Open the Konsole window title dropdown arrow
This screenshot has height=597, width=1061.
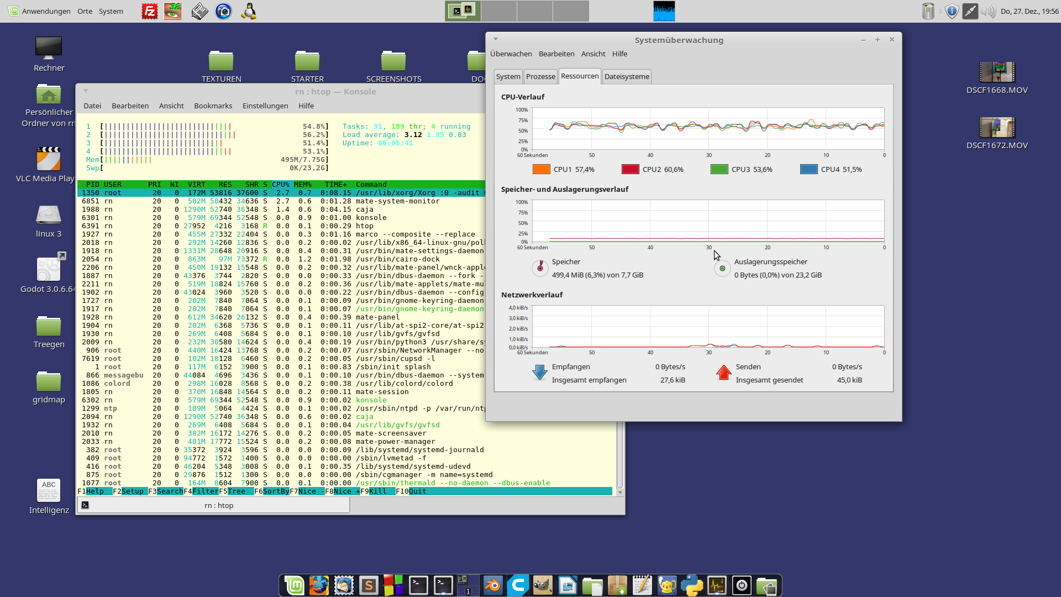coord(86,91)
